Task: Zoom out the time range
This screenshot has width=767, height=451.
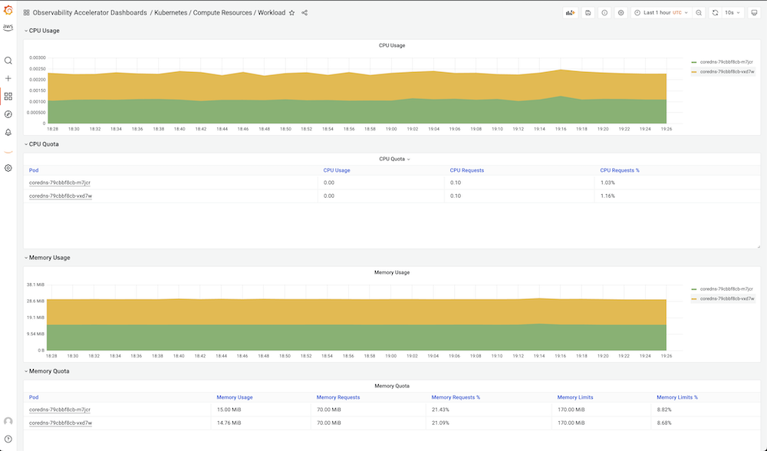Action: point(699,13)
